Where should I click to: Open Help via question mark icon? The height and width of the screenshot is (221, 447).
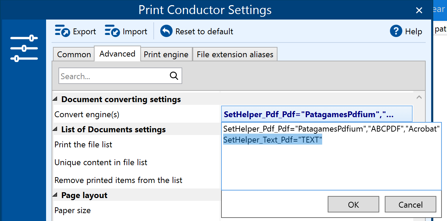pos(396,31)
